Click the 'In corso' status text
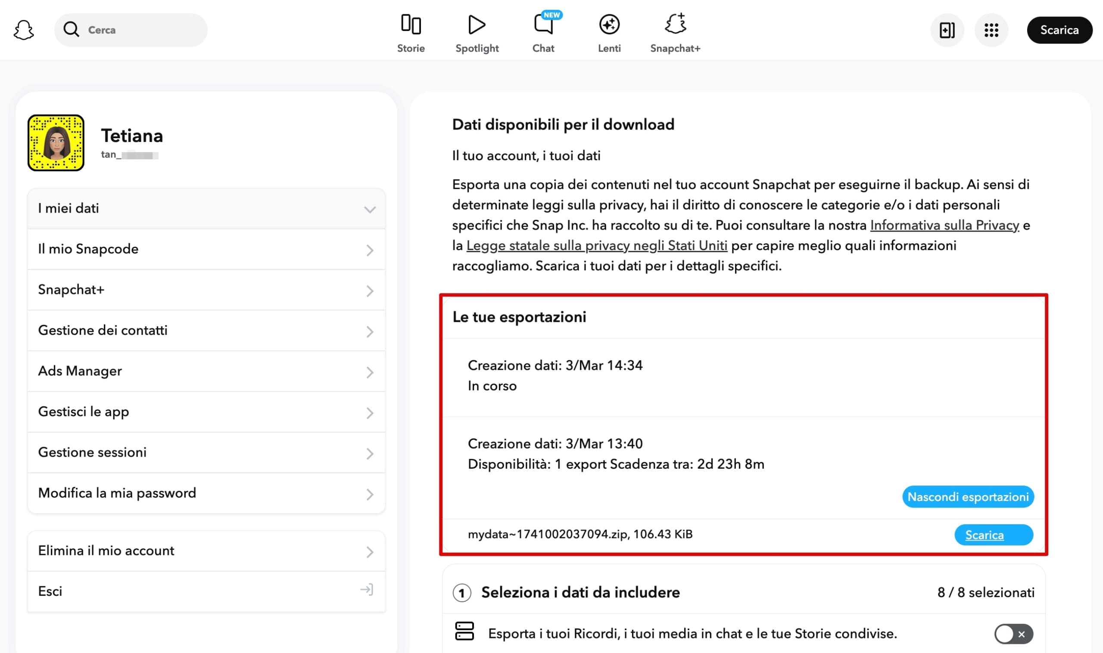The width and height of the screenshot is (1103, 653). (492, 386)
